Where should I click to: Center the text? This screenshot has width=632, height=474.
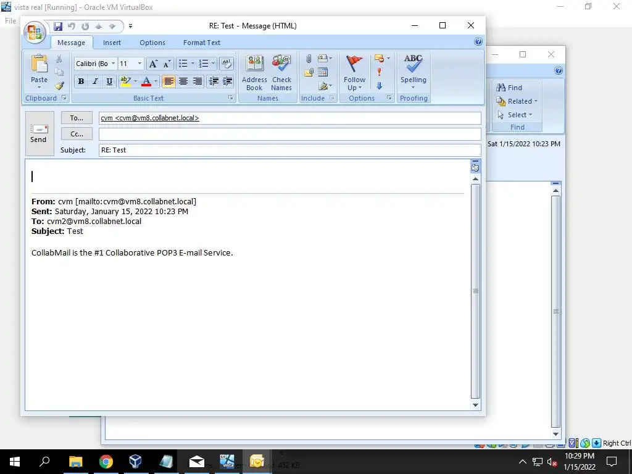(183, 81)
